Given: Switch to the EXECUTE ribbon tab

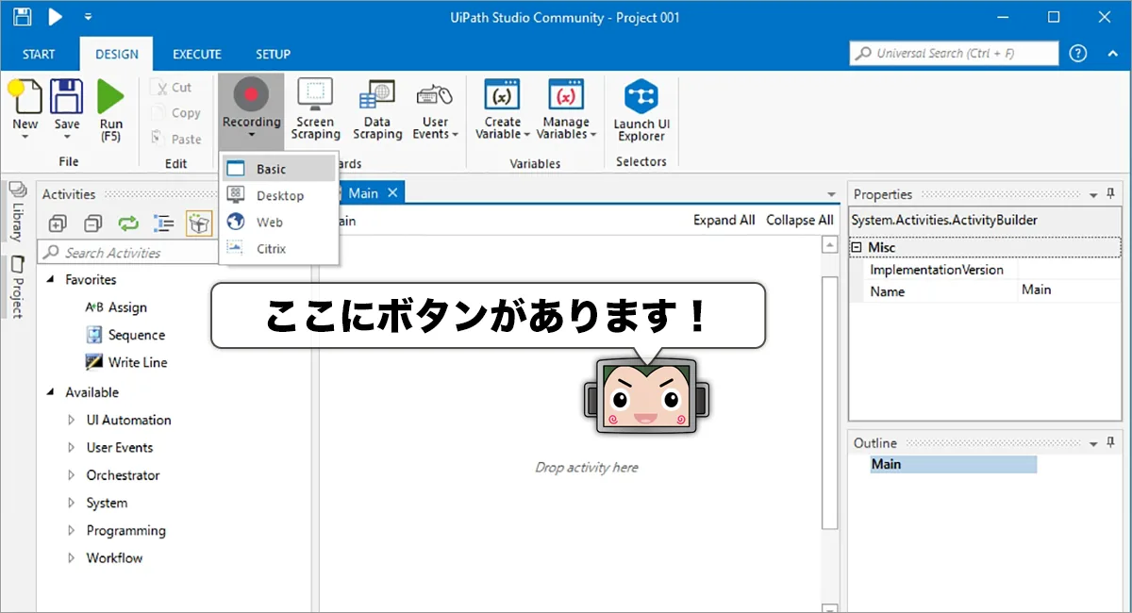Looking at the screenshot, I should point(196,54).
